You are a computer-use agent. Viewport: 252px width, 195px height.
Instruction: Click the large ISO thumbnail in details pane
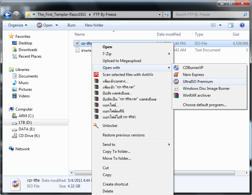(x=15, y=184)
